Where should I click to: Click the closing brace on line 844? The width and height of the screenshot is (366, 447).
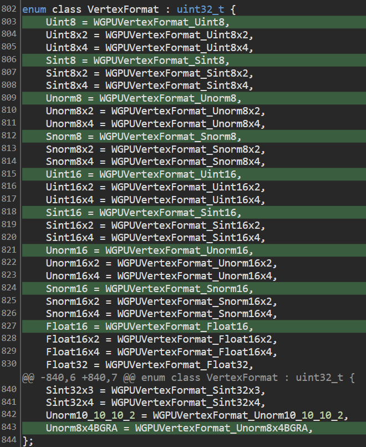(28, 441)
